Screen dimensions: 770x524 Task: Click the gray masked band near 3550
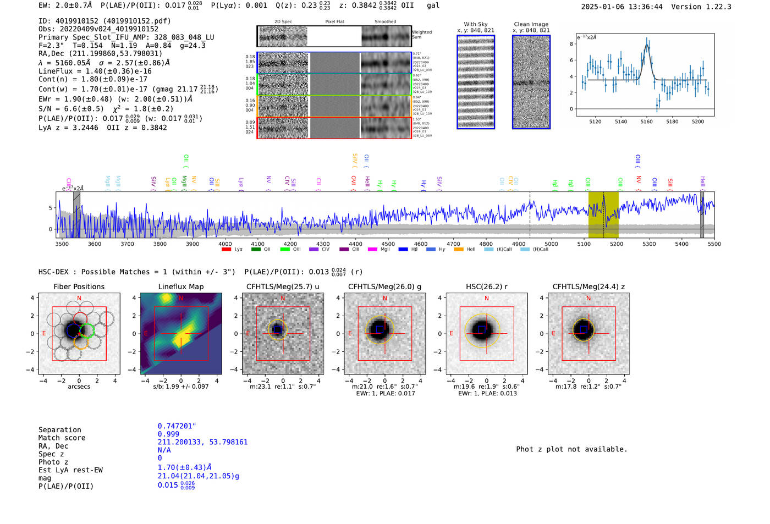[77, 214]
